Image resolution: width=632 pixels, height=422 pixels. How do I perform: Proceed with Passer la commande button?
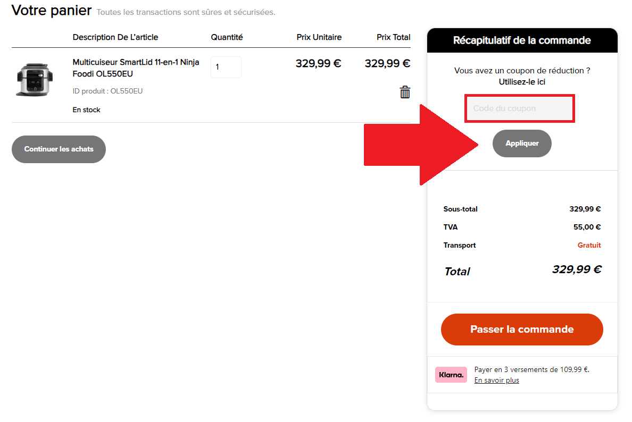(522, 330)
